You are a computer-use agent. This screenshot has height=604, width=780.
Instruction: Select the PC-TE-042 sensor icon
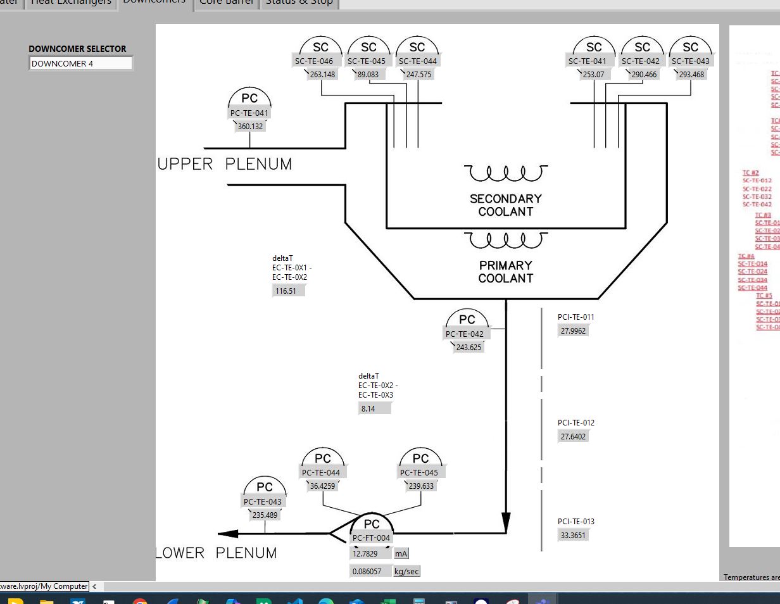(467, 320)
